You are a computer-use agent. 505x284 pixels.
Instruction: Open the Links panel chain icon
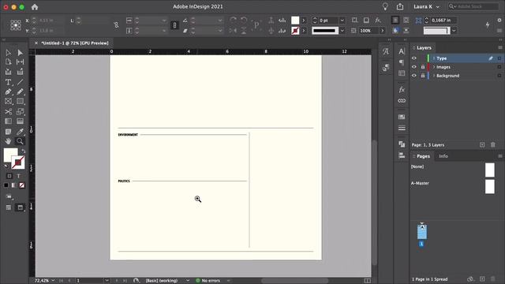click(x=402, y=101)
